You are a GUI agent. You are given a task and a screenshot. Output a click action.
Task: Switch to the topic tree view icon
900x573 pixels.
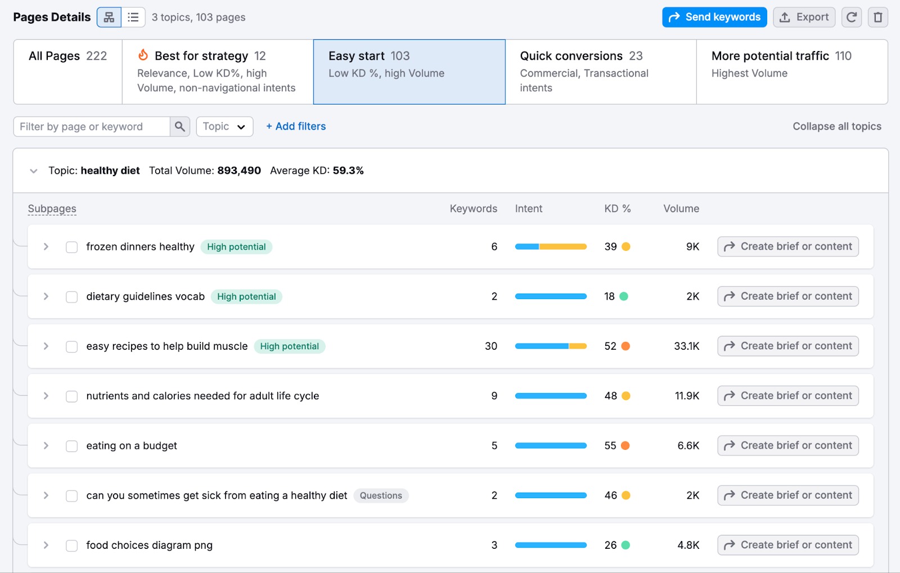click(x=109, y=17)
